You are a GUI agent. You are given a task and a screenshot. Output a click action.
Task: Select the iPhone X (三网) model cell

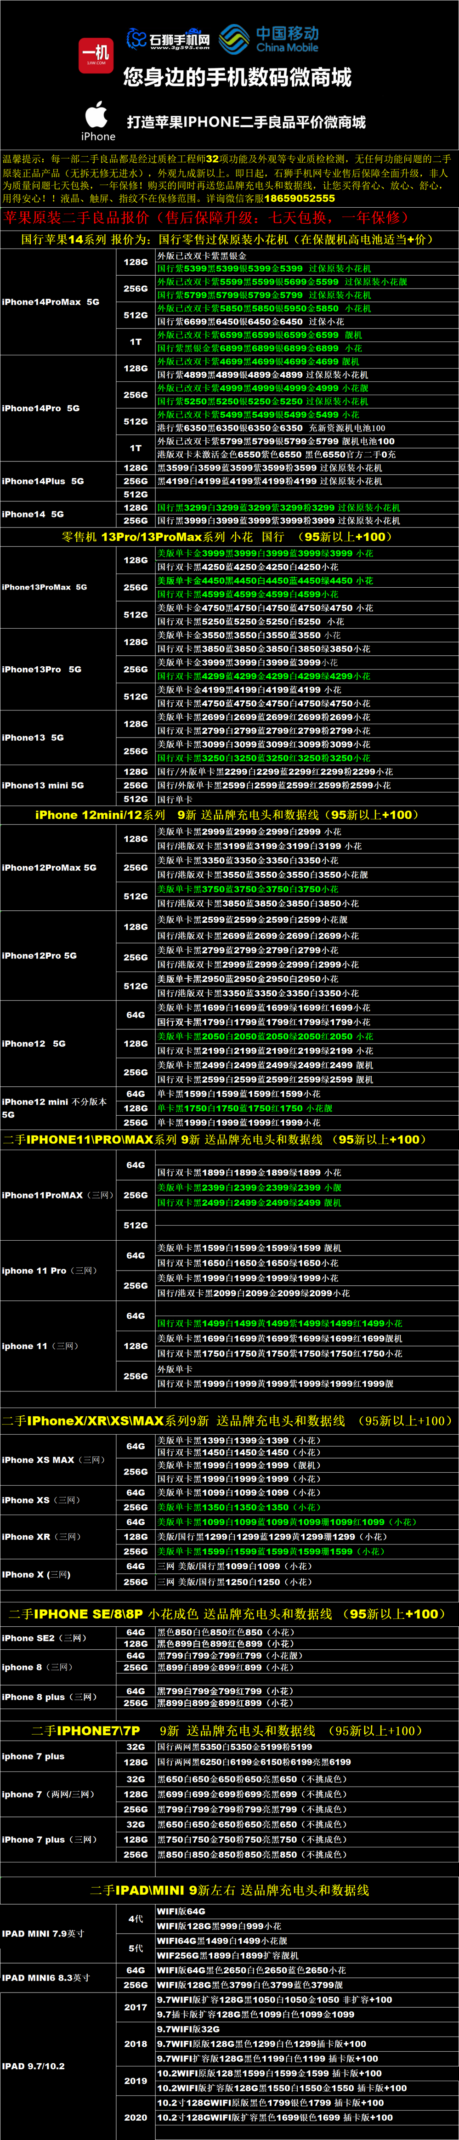coord(58,1574)
